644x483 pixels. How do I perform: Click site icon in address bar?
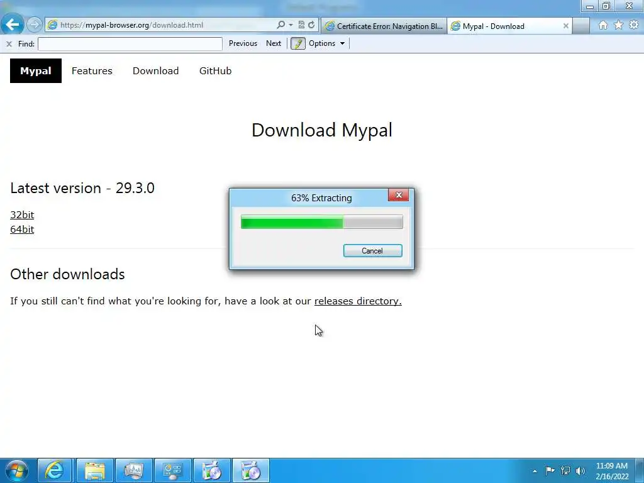[x=52, y=25]
